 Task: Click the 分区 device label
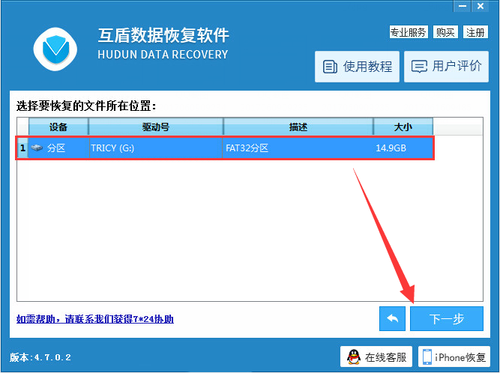56,148
